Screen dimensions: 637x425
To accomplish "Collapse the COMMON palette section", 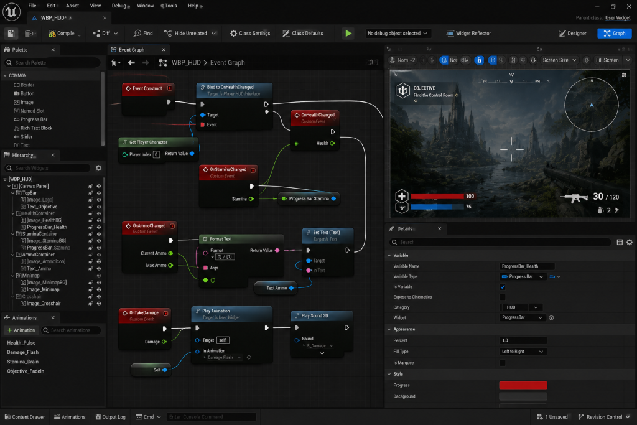I will 5,75.
